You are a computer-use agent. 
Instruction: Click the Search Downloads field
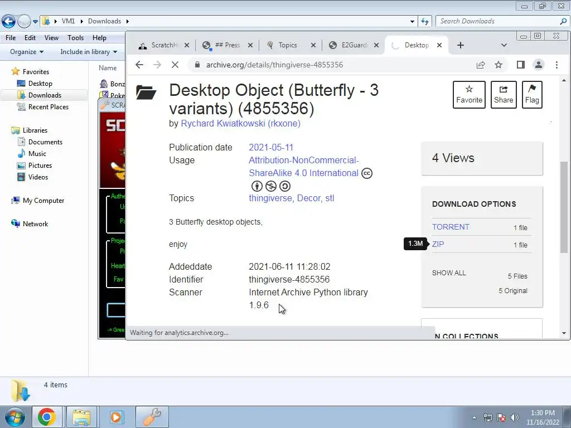pos(502,22)
